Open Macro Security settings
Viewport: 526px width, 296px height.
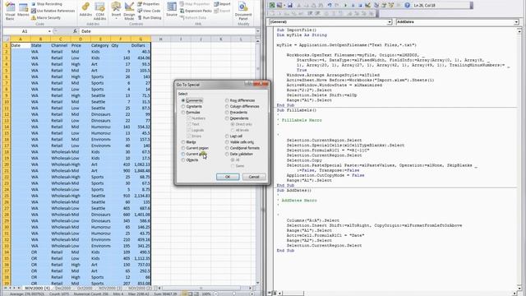pos(46,17)
